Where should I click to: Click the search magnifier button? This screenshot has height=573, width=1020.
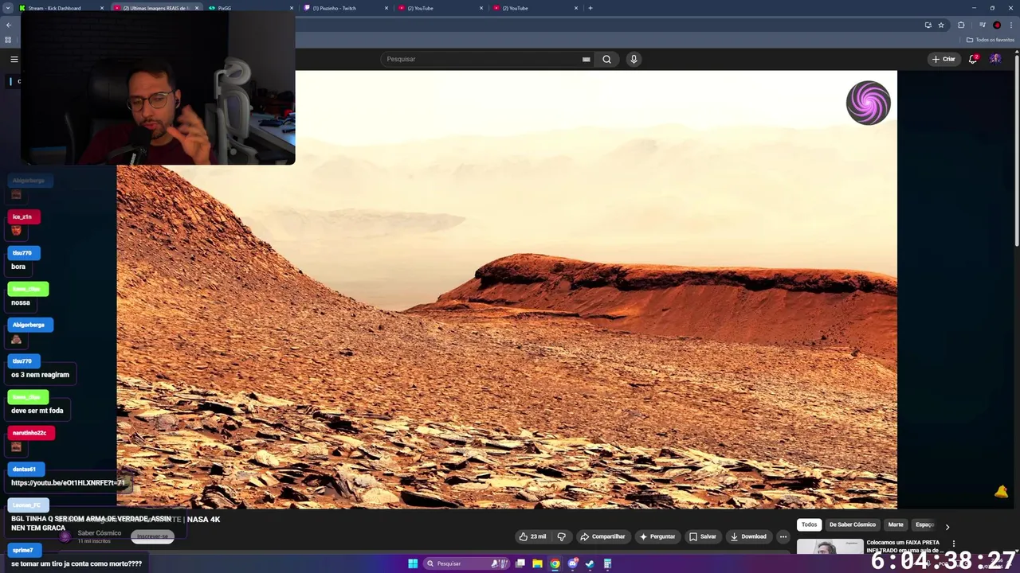606,59
